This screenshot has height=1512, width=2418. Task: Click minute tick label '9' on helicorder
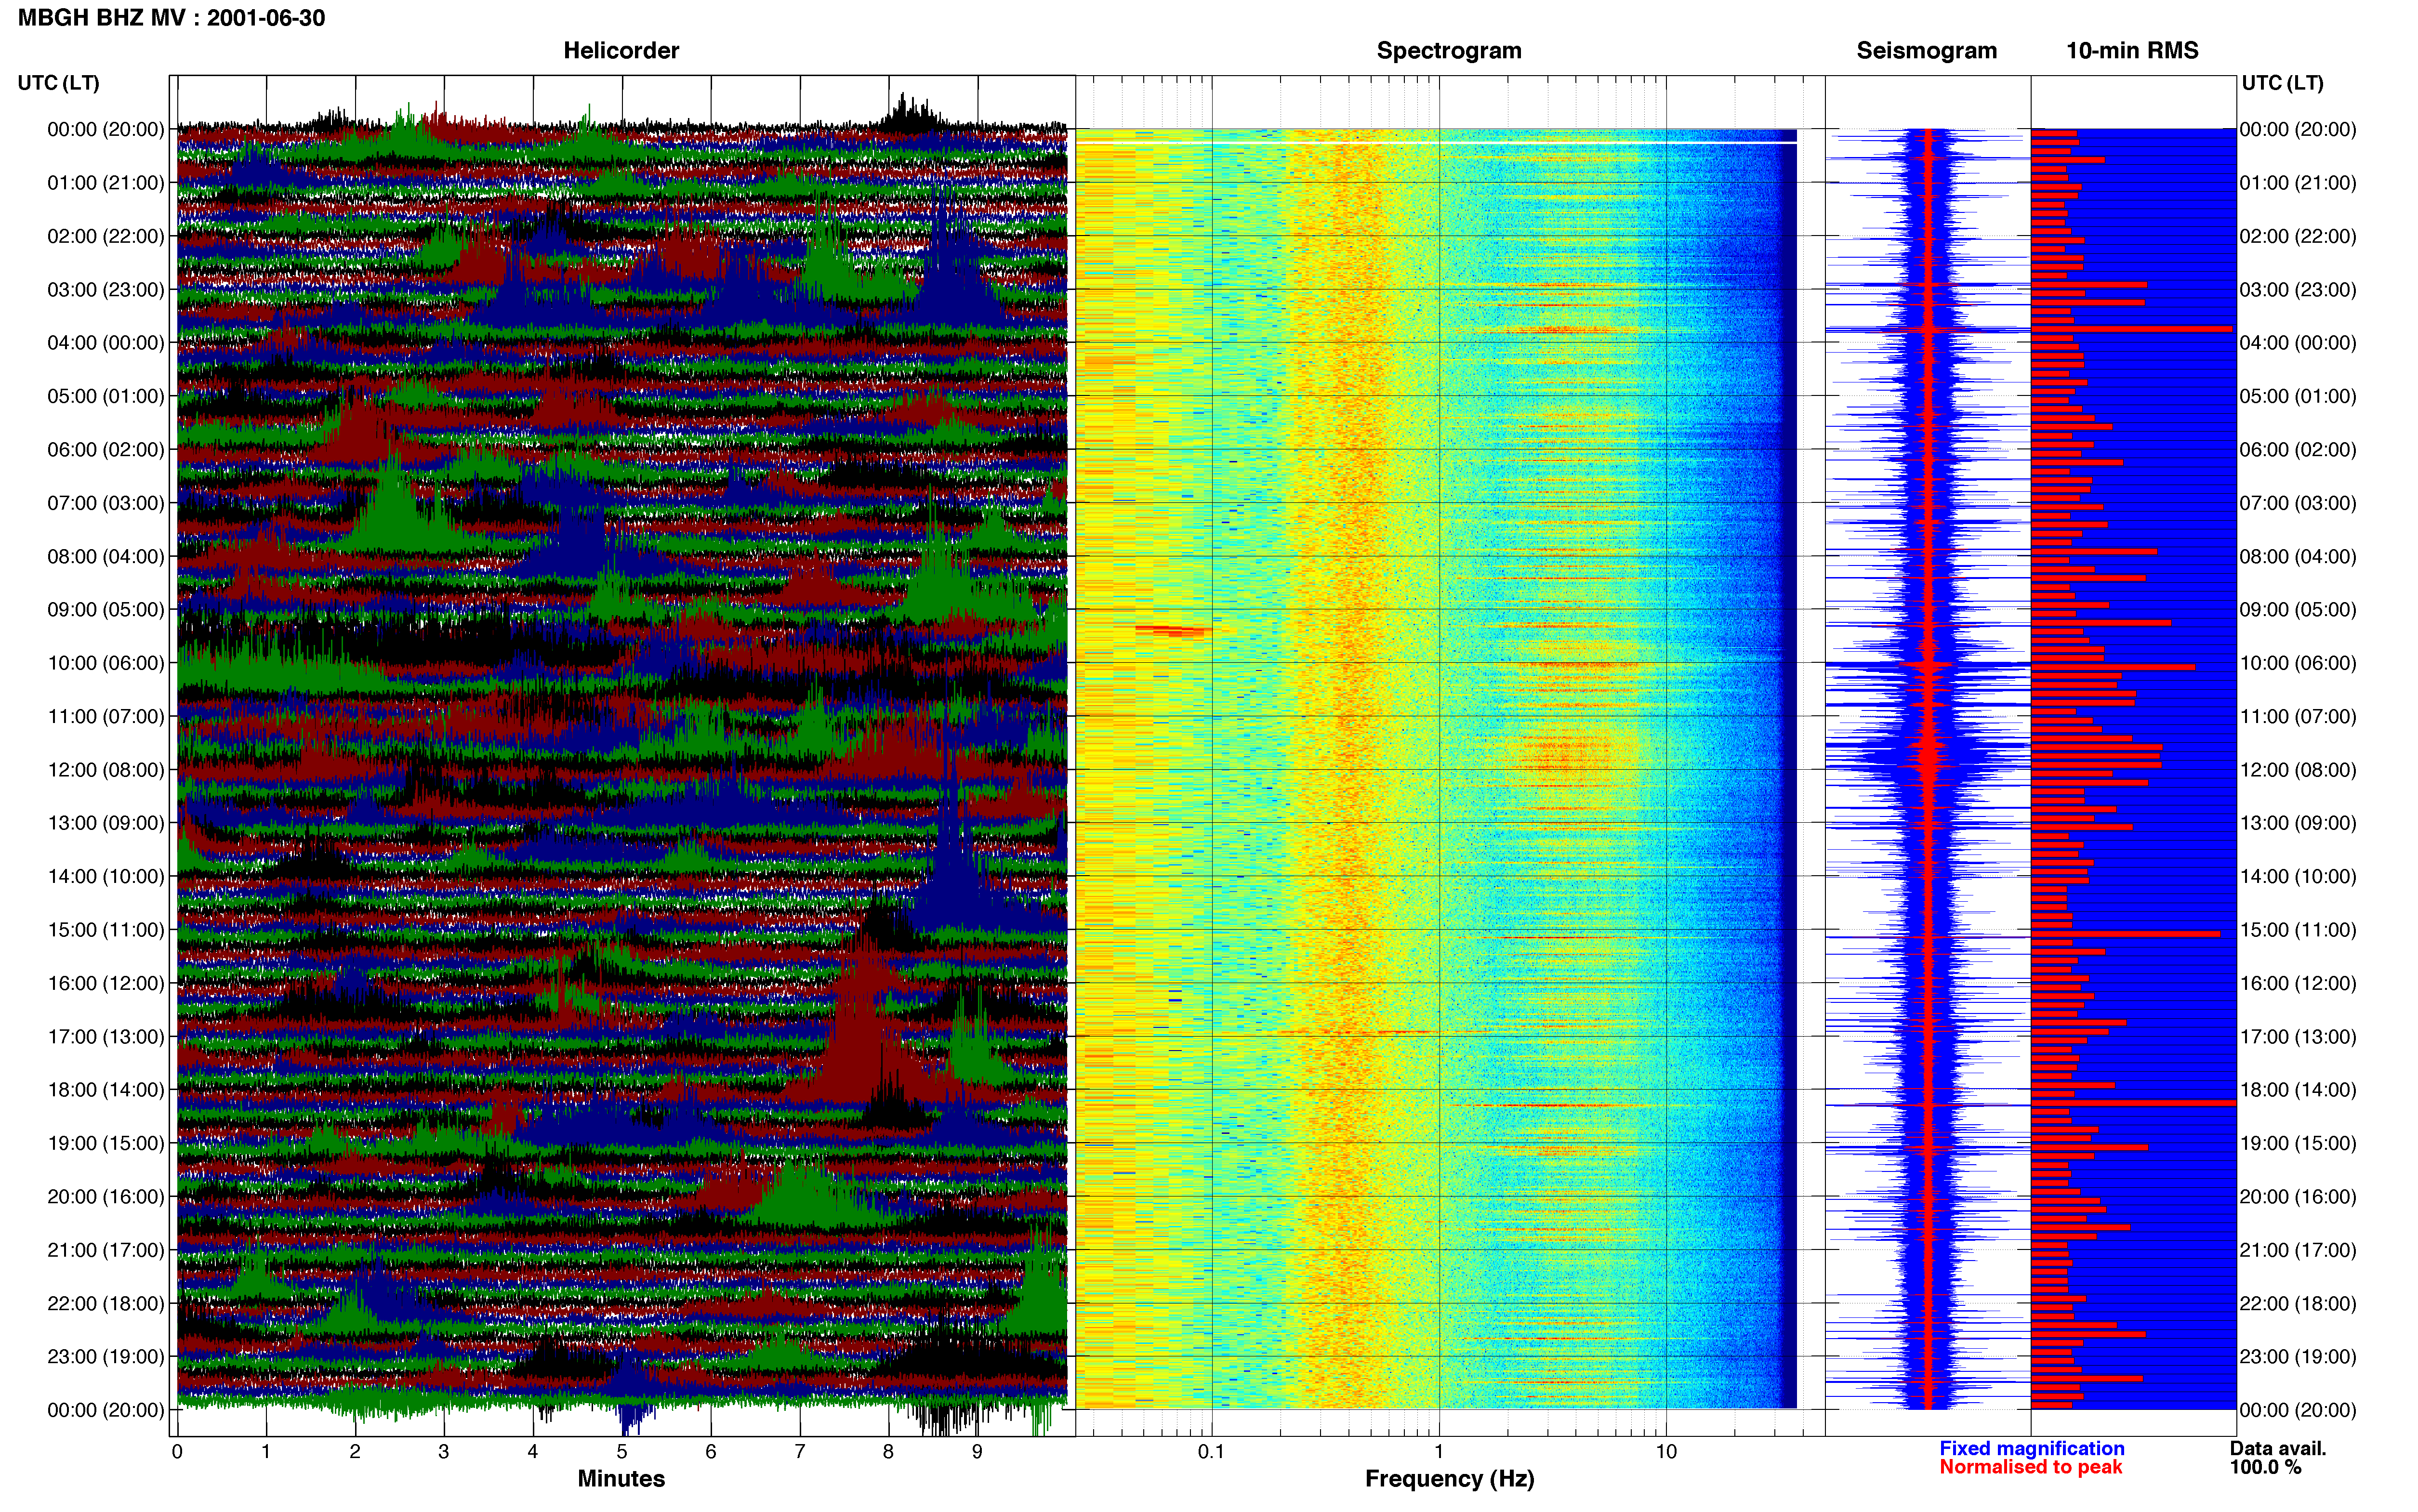pyautogui.click(x=977, y=1452)
